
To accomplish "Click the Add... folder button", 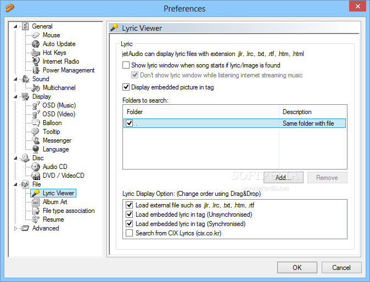I will coord(283,178).
